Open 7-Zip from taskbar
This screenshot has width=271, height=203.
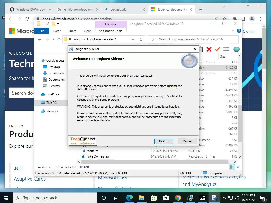click(202, 198)
